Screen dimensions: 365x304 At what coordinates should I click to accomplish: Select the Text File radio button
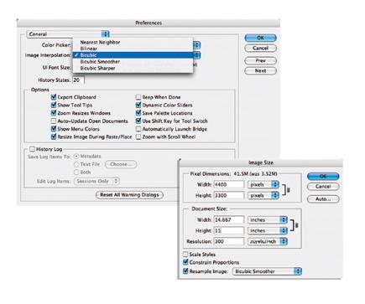coord(76,164)
